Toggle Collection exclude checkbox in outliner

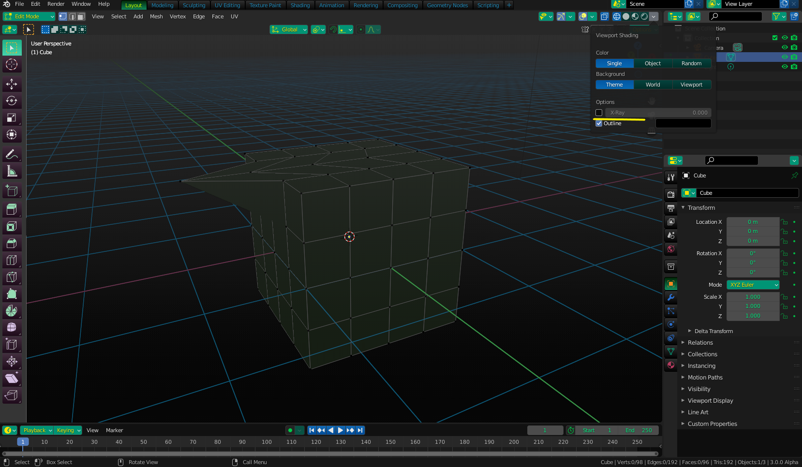click(775, 38)
